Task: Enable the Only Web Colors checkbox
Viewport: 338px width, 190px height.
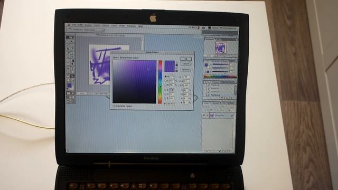Action: (114, 106)
